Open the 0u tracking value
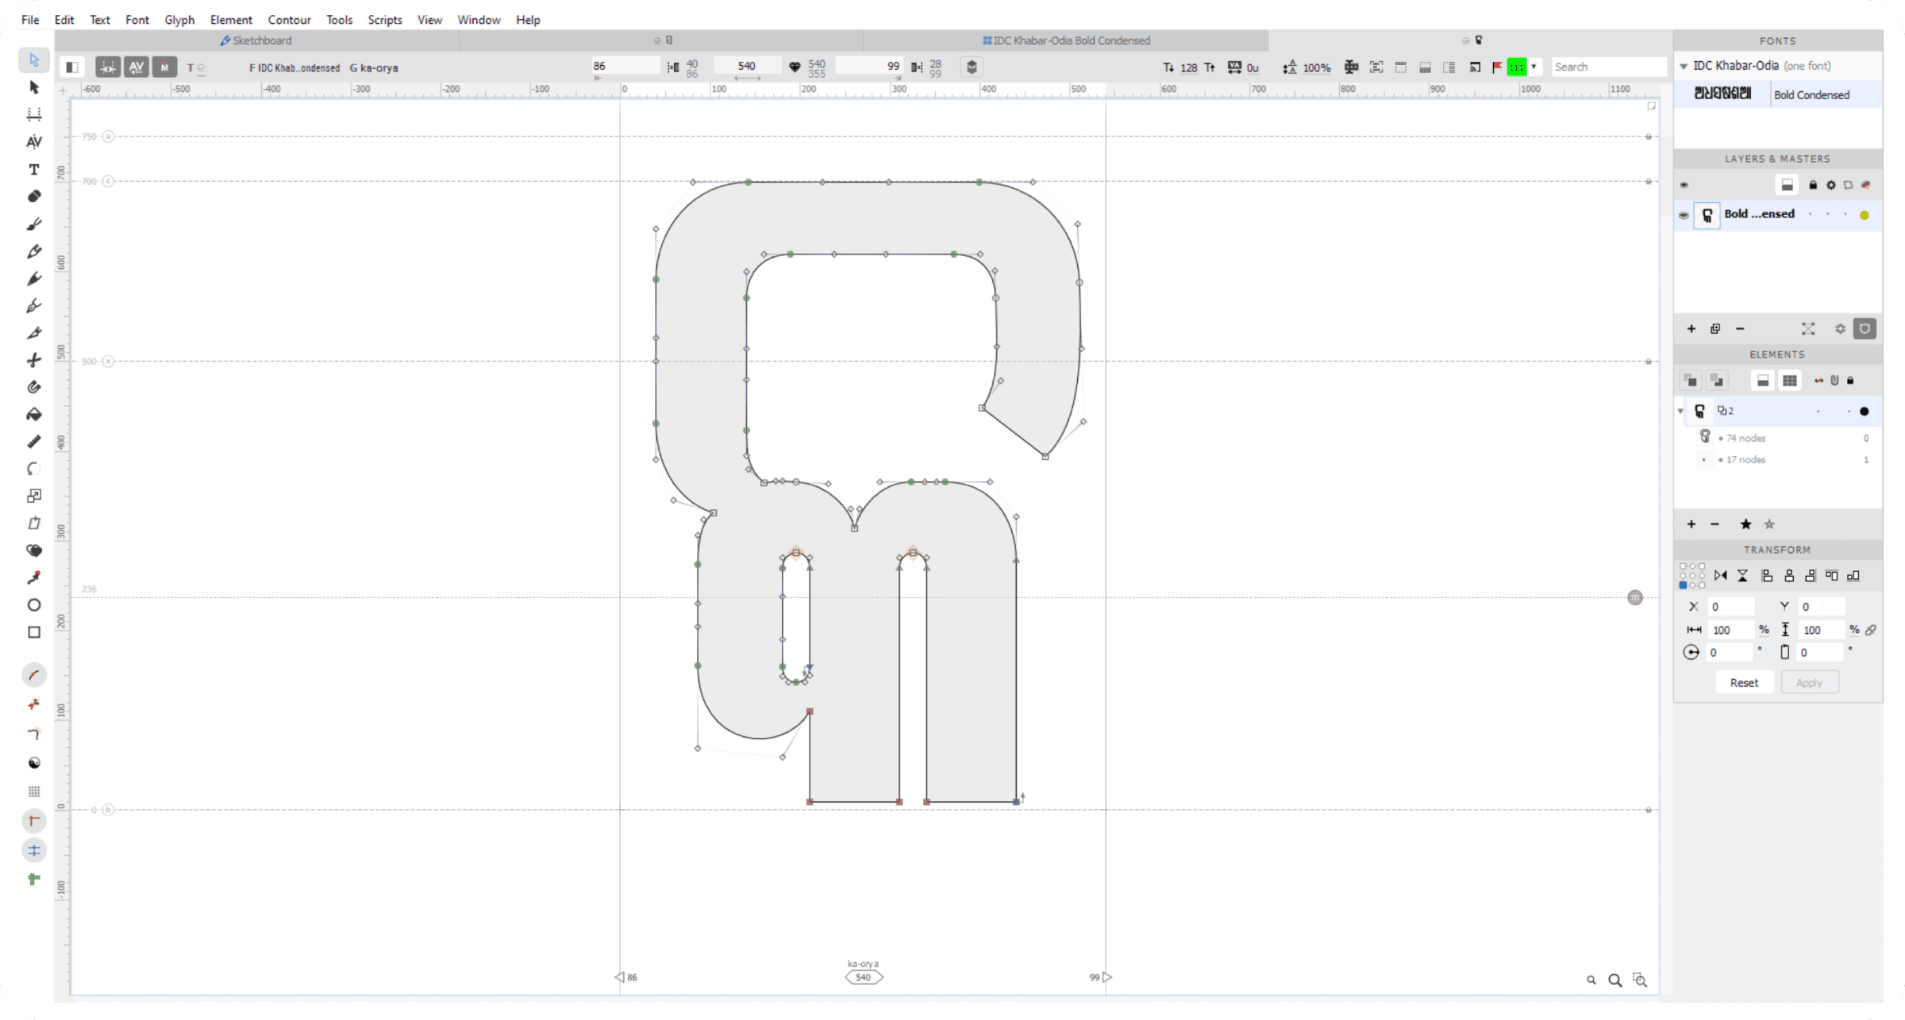The height and width of the screenshot is (1020, 1905). [1253, 68]
